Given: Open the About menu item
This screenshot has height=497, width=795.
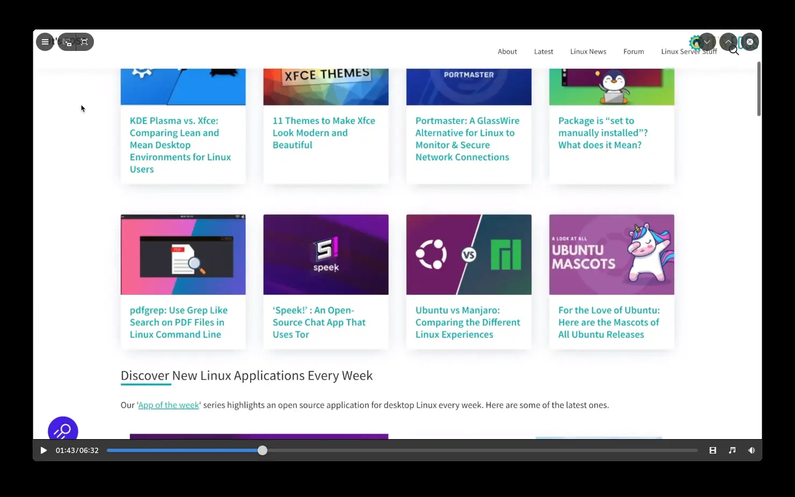Looking at the screenshot, I should (507, 51).
